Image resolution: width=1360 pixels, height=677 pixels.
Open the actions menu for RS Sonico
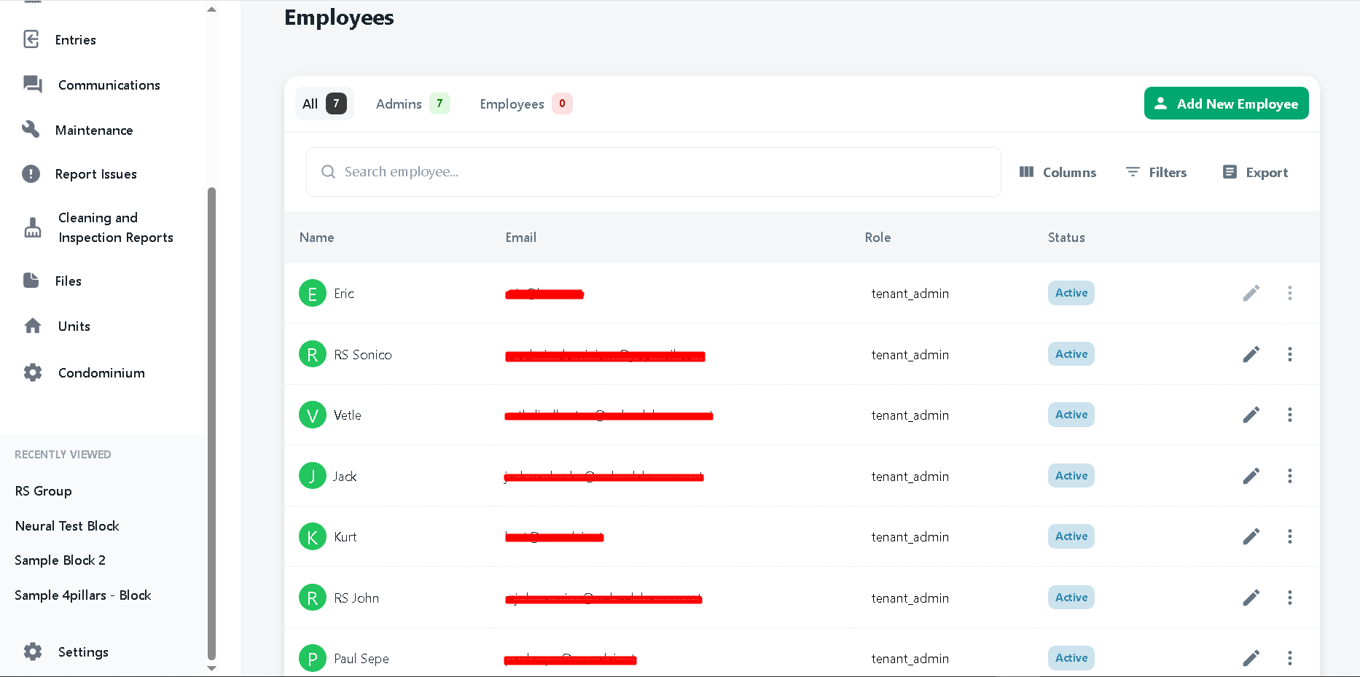pos(1289,354)
